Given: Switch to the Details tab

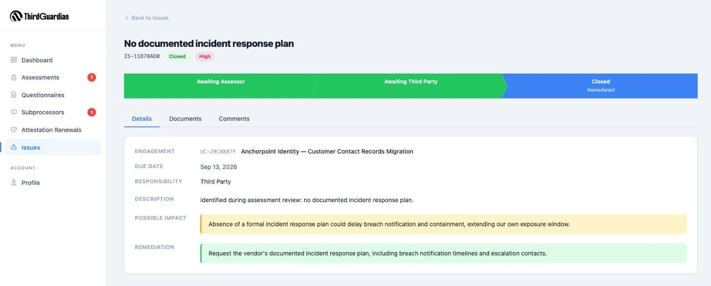Looking at the screenshot, I should pyautogui.click(x=142, y=119).
